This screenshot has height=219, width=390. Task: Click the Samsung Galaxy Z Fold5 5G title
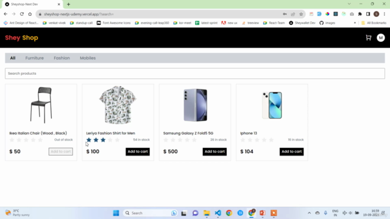pos(188,133)
